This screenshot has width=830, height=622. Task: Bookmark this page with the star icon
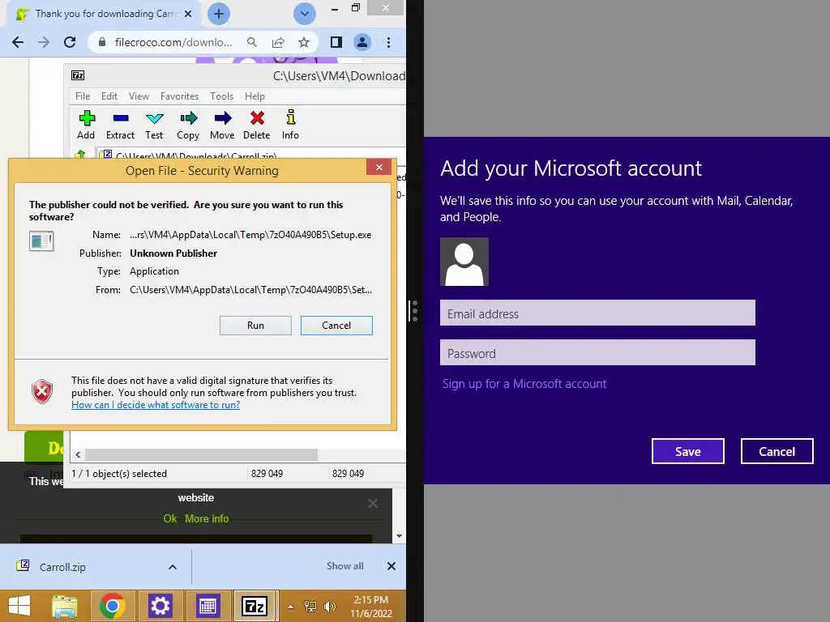tap(304, 42)
